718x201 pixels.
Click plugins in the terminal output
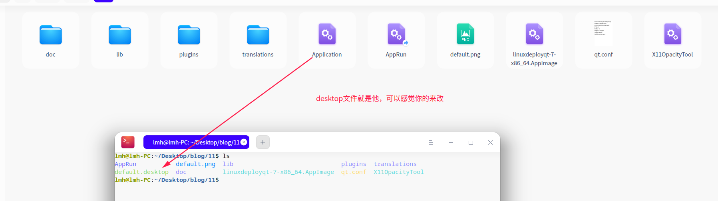click(x=354, y=164)
